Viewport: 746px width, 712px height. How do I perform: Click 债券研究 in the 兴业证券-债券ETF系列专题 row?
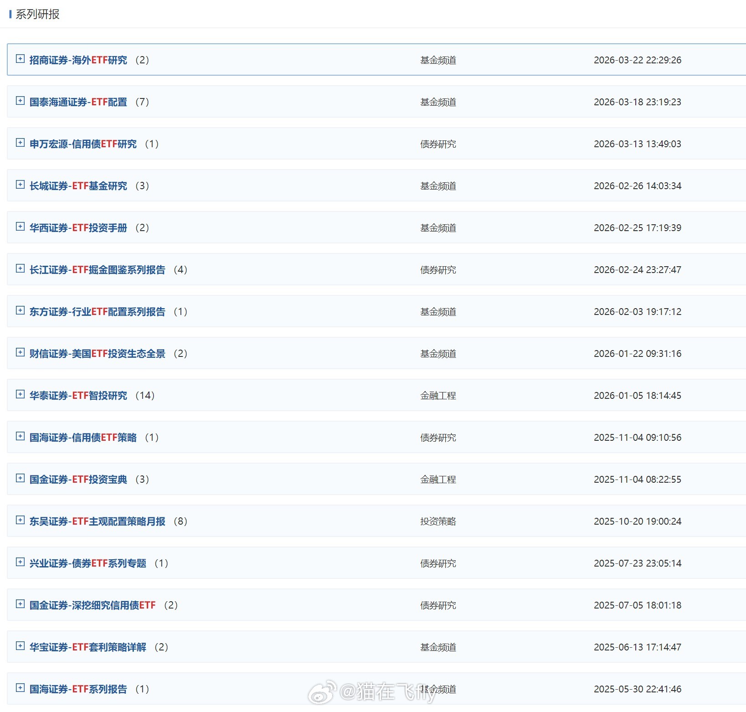[x=438, y=563]
